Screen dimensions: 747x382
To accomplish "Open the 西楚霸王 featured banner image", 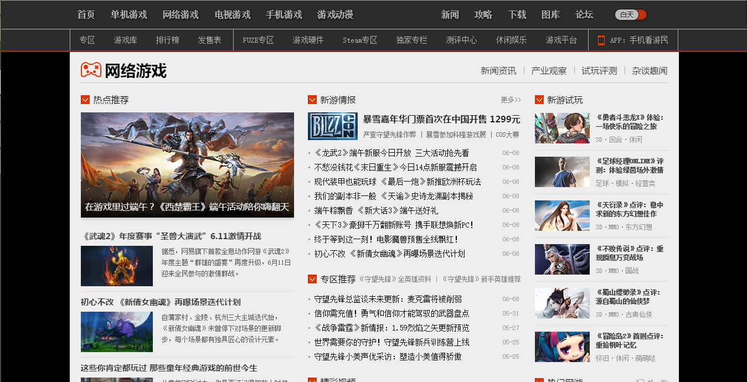I will coord(187,164).
